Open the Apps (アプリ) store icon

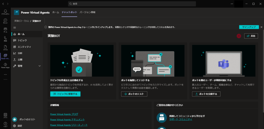pos(5,116)
